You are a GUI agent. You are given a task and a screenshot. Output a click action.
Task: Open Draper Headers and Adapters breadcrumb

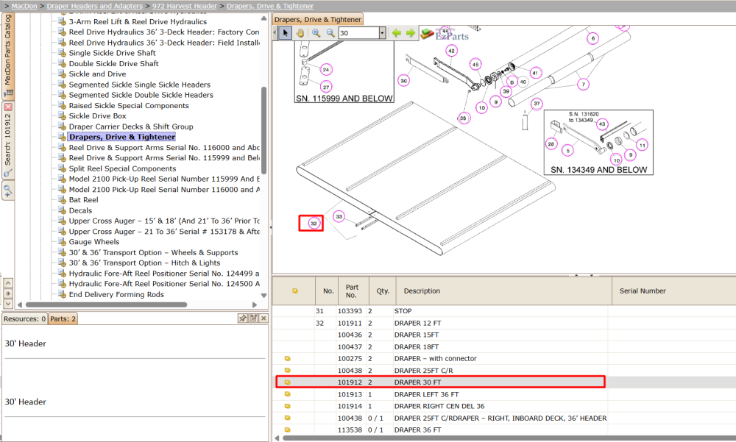pyautogui.click(x=95, y=6)
